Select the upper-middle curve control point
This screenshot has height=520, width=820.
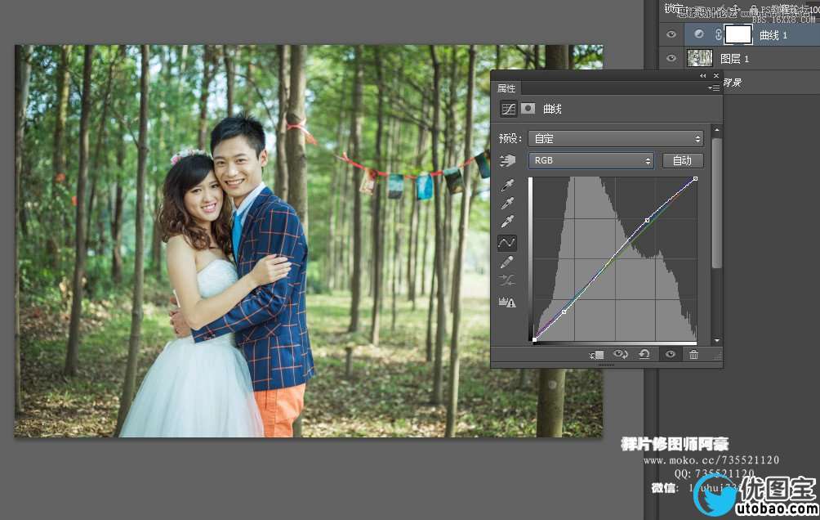647,221
